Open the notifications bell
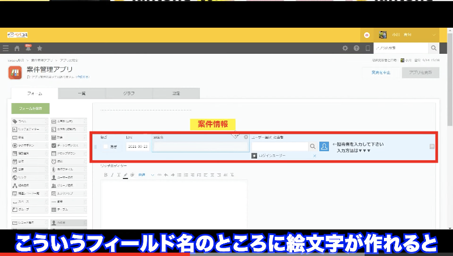453x256 pixels. tap(28, 49)
